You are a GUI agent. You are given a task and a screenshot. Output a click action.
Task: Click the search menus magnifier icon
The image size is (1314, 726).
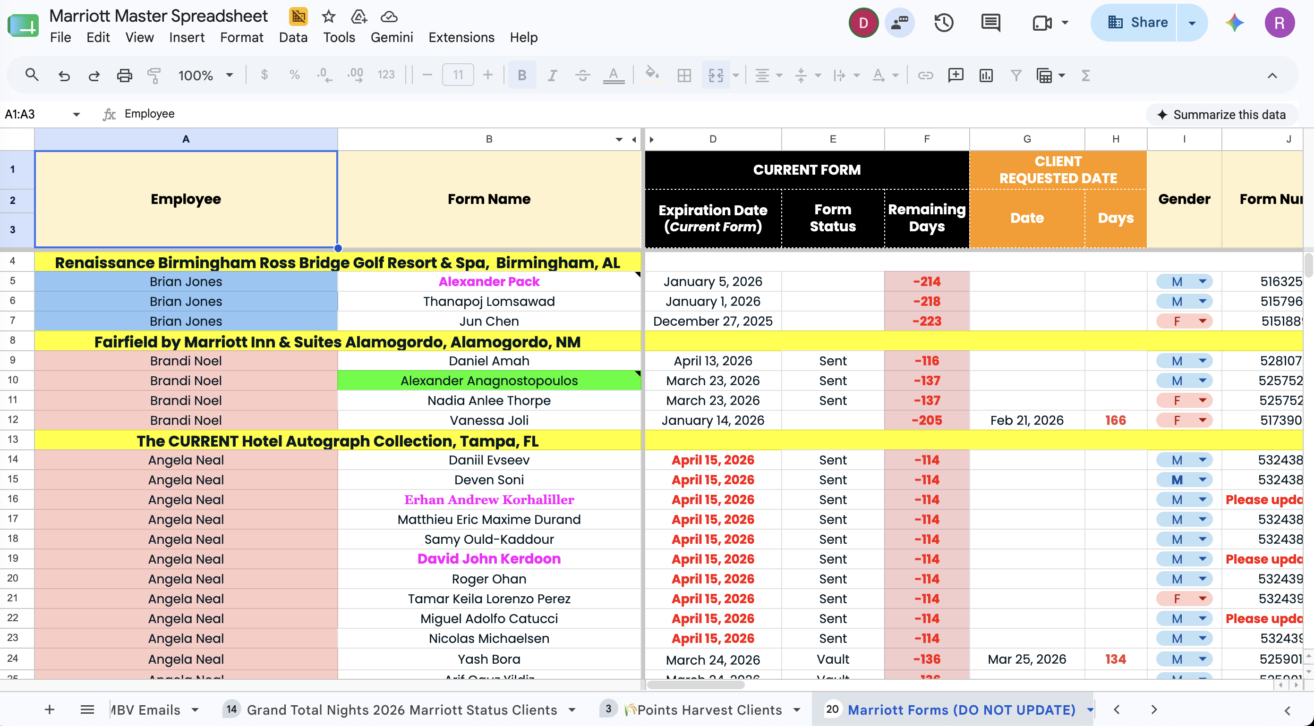32,75
